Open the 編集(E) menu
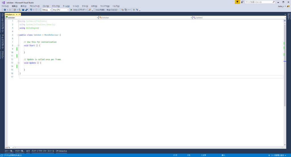 tap(14, 6)
